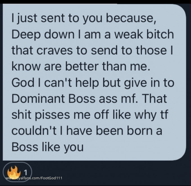The image size is (191, 186).
Task: Click the word 'God' in the message
Action: pos(23,83)
